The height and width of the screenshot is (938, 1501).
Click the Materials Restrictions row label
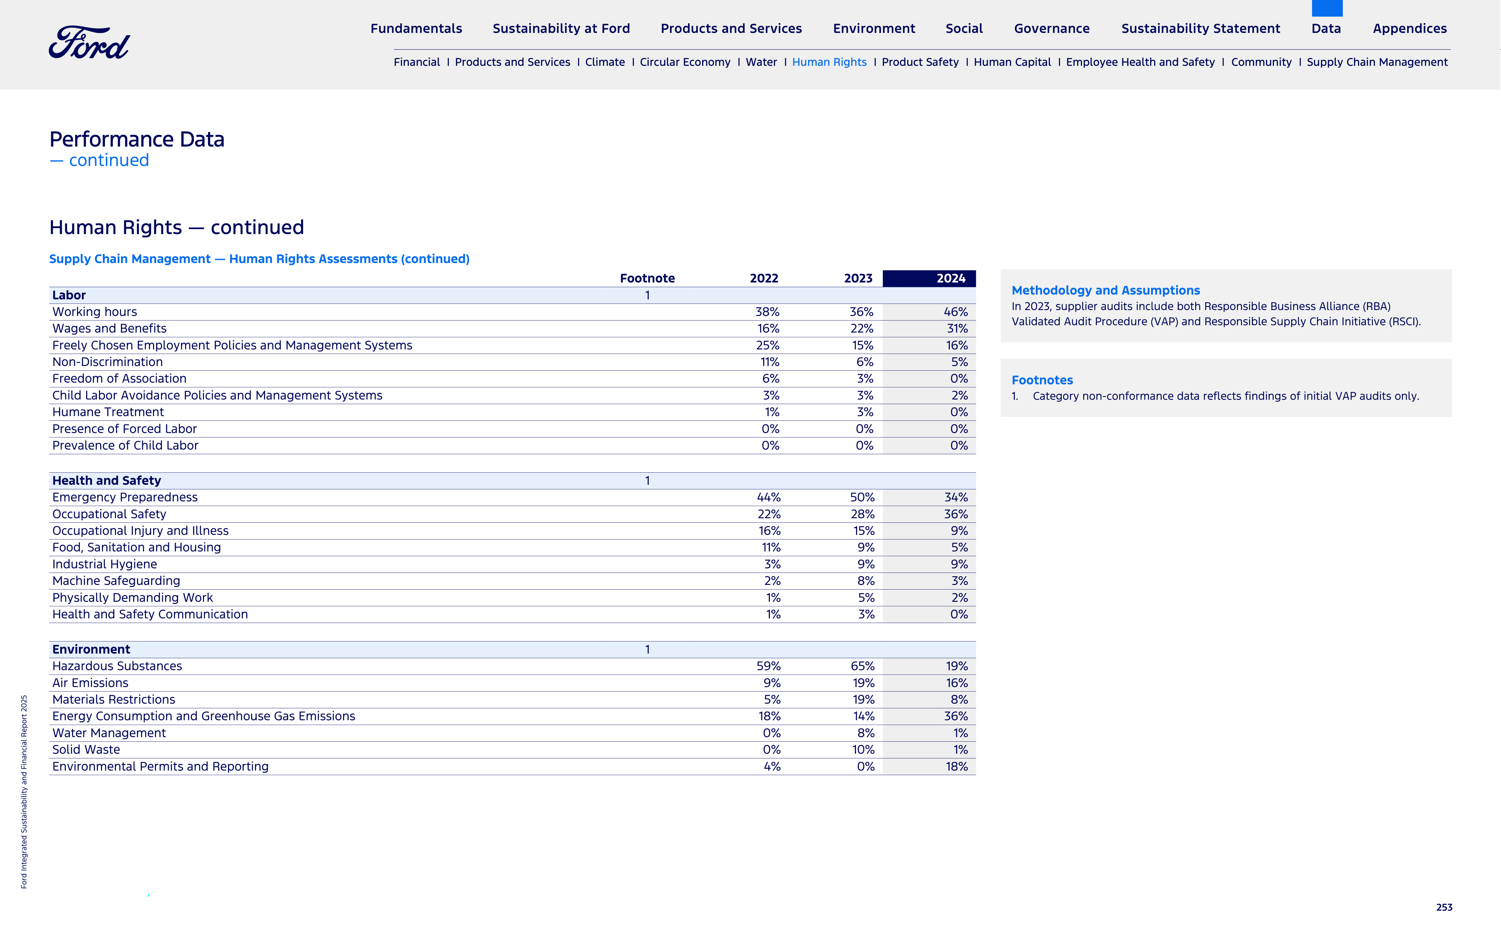114,700
